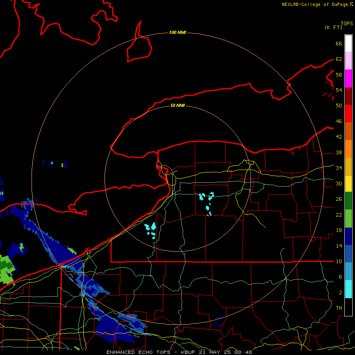Click the bright red legend swatch
The width and height of the screenshot is (355, 355).
click(348, 114)
